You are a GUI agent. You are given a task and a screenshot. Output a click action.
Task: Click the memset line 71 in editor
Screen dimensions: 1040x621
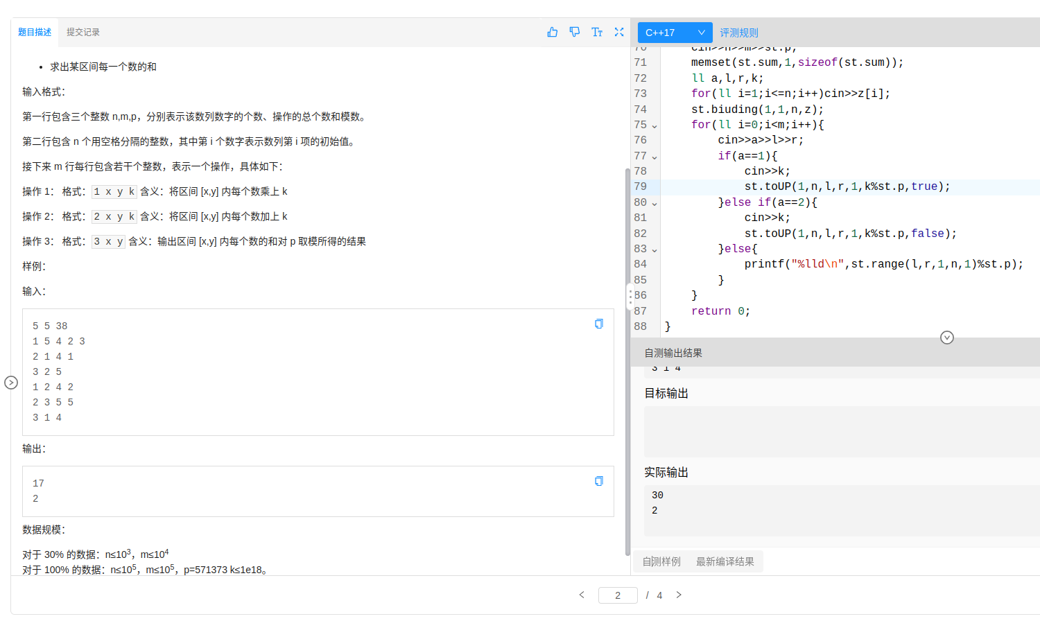click(x=797, y=62)
